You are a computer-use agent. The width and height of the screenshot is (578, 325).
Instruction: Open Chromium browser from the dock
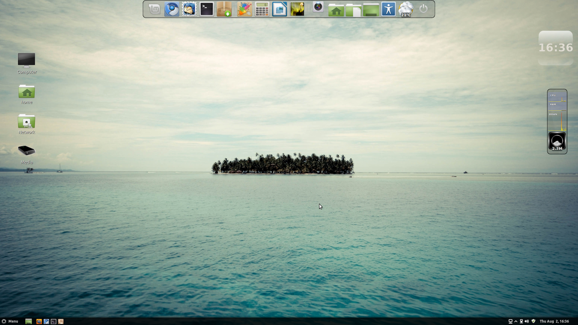pos(172,9)
